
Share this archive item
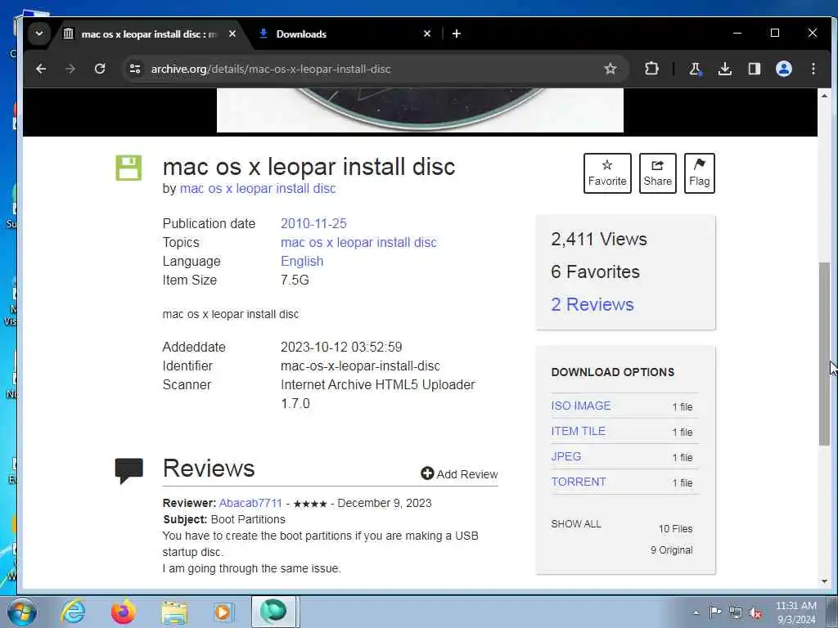coord(657,173)
